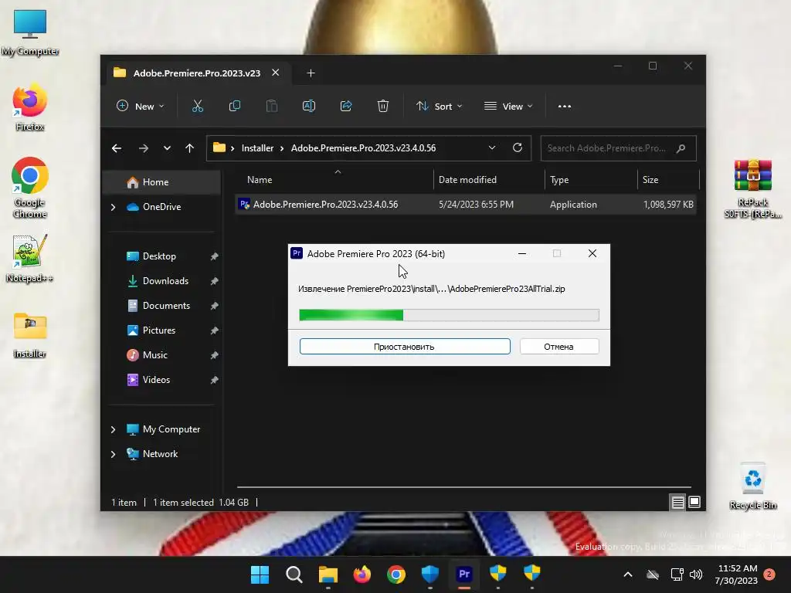791x593 pixels.
Task: Click the Delete trash icon
Action: (x=383, y=106)
